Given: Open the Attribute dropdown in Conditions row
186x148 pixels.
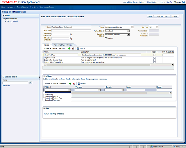Looking at the screenshot, I should (99, 90).
